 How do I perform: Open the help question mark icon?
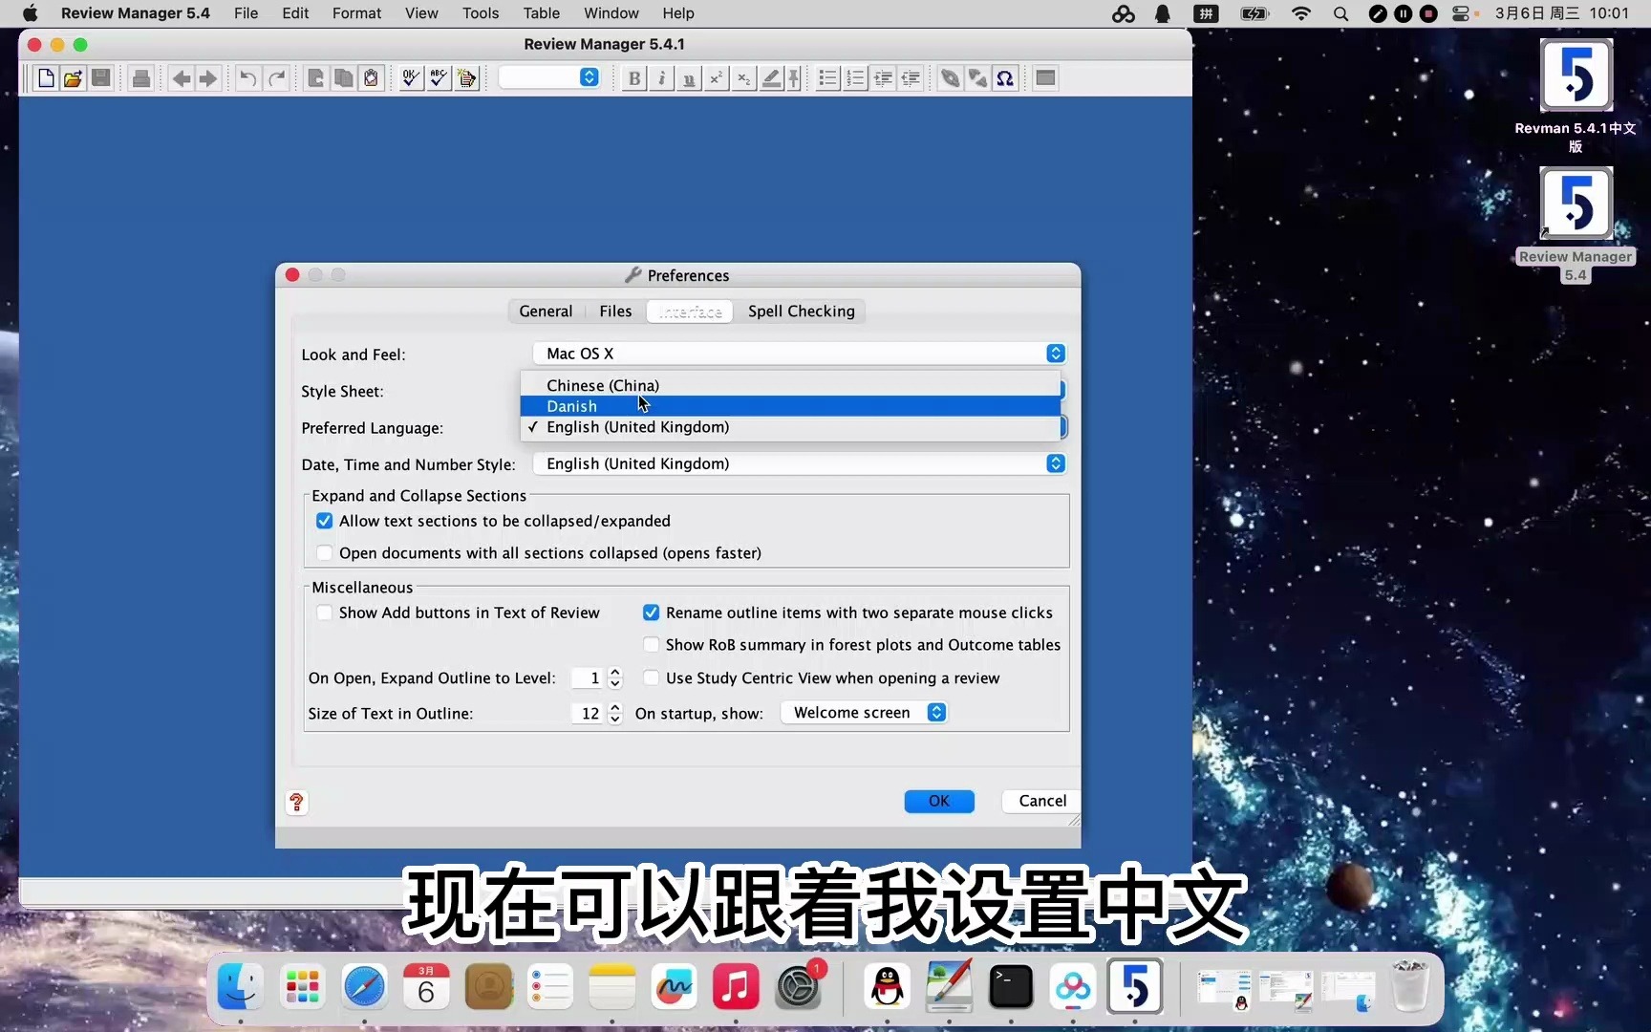point(296,803)
